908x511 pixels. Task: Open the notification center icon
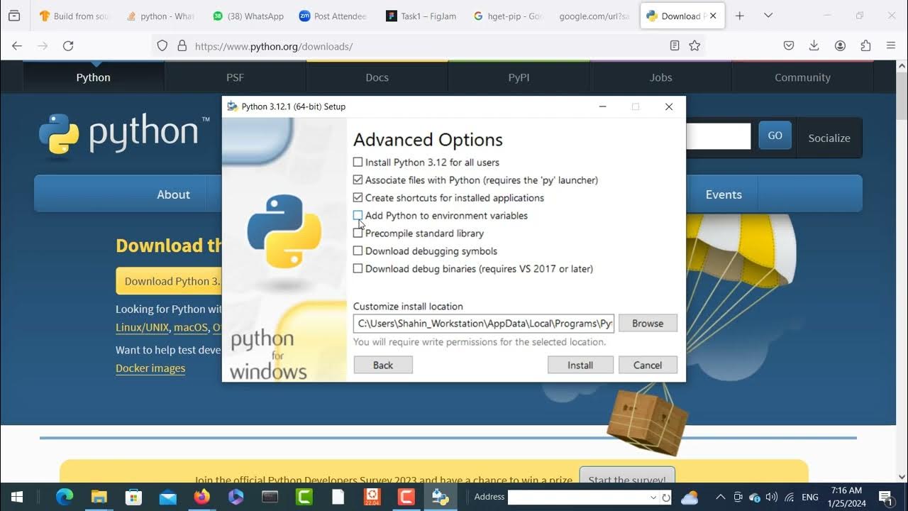point(885,497)
